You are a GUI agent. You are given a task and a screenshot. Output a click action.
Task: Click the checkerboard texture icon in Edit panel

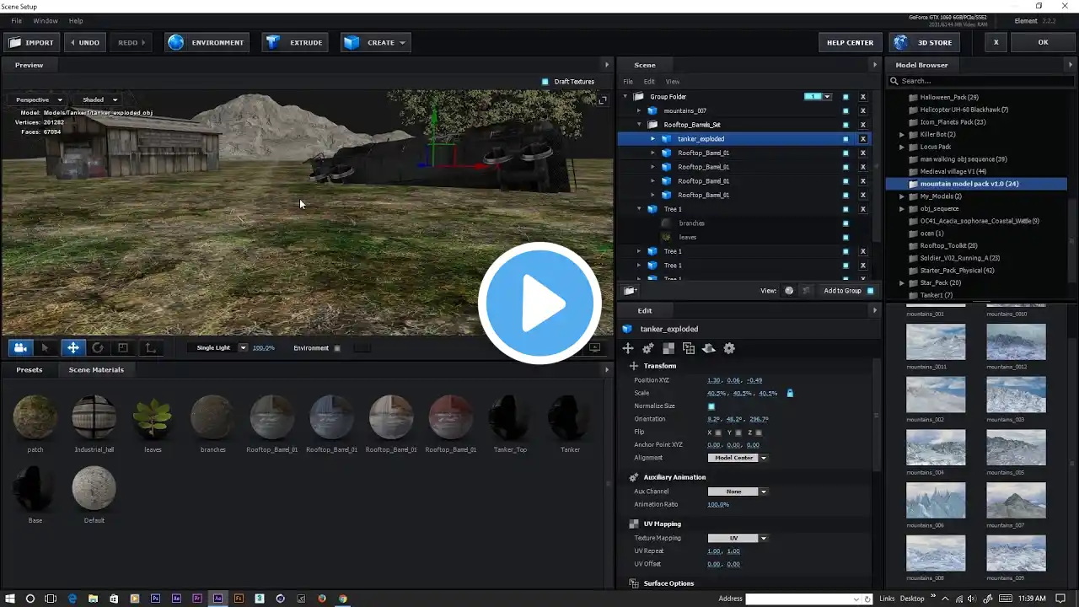coord(668,348)
